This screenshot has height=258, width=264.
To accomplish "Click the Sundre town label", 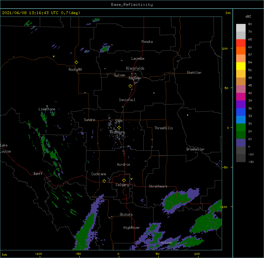I will point(89,120).
